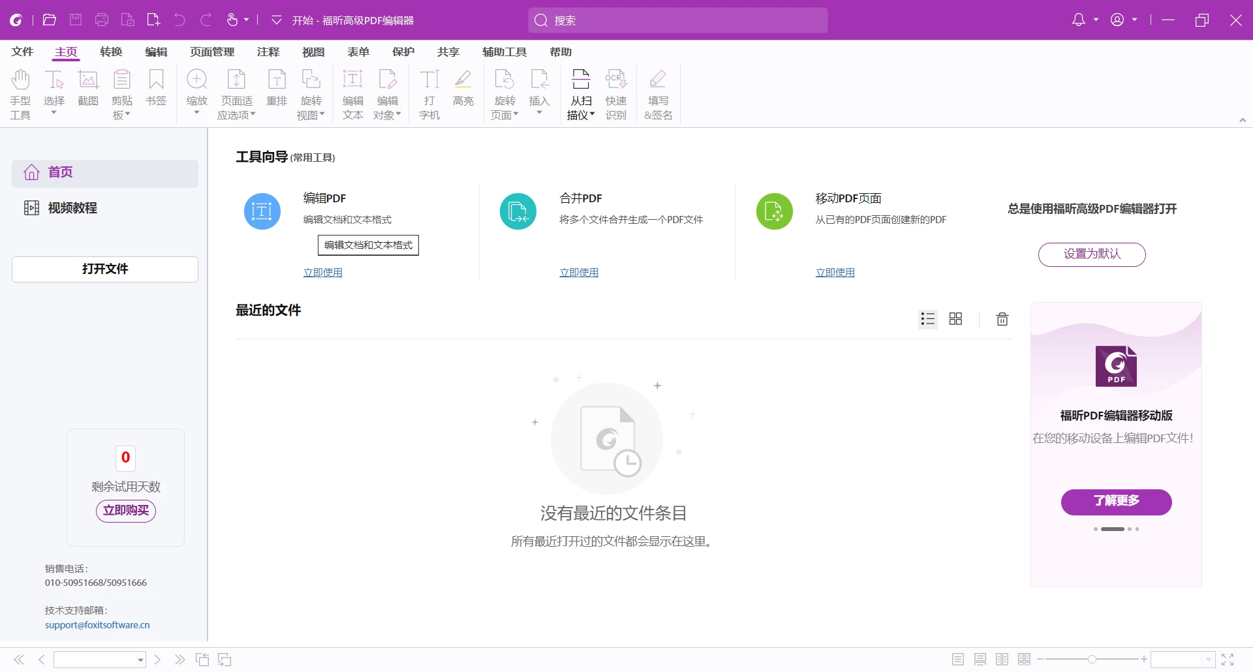The image size is (1253, 672).
Task: Click the Edit PDF (编辑PDF) blue circle icon
Action: pyautogui.click(x=262, y=211)
